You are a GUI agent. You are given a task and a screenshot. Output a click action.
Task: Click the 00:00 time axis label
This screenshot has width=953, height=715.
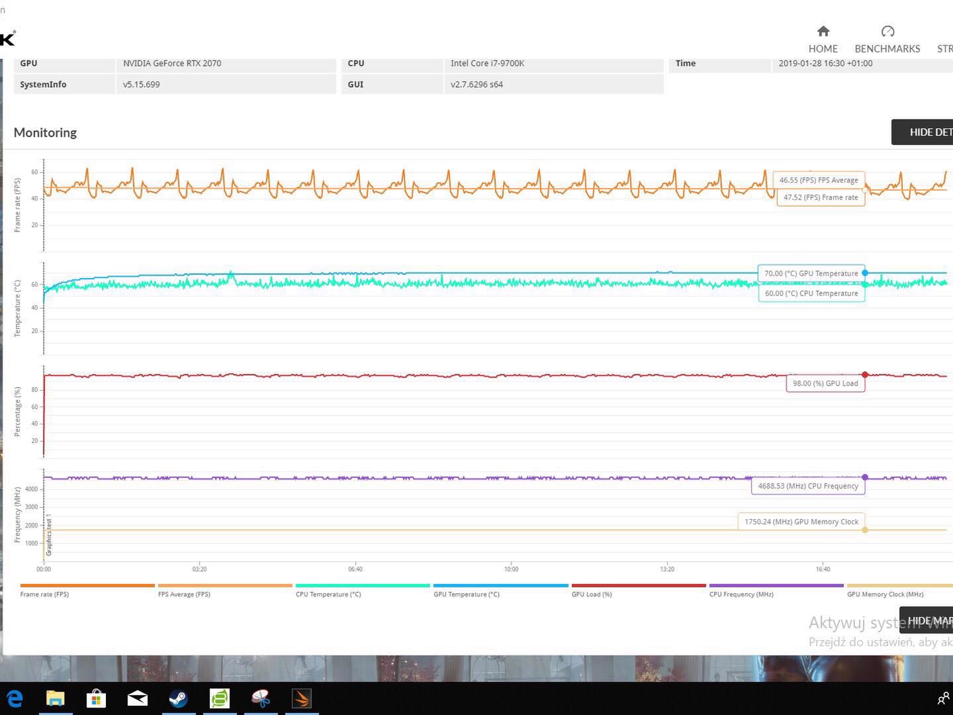point(44,569)
